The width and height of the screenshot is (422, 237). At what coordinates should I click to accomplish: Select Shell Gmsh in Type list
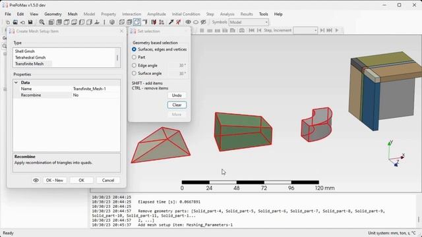pos(25,51)
